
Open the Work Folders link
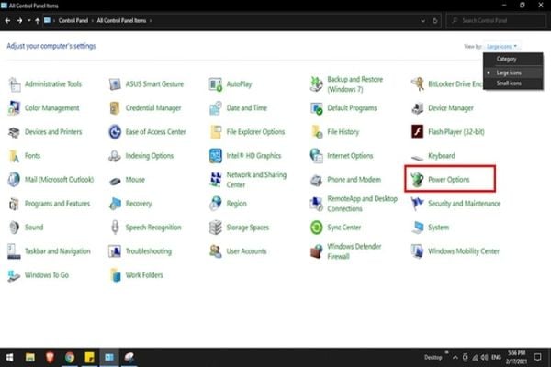click(144, 275)
